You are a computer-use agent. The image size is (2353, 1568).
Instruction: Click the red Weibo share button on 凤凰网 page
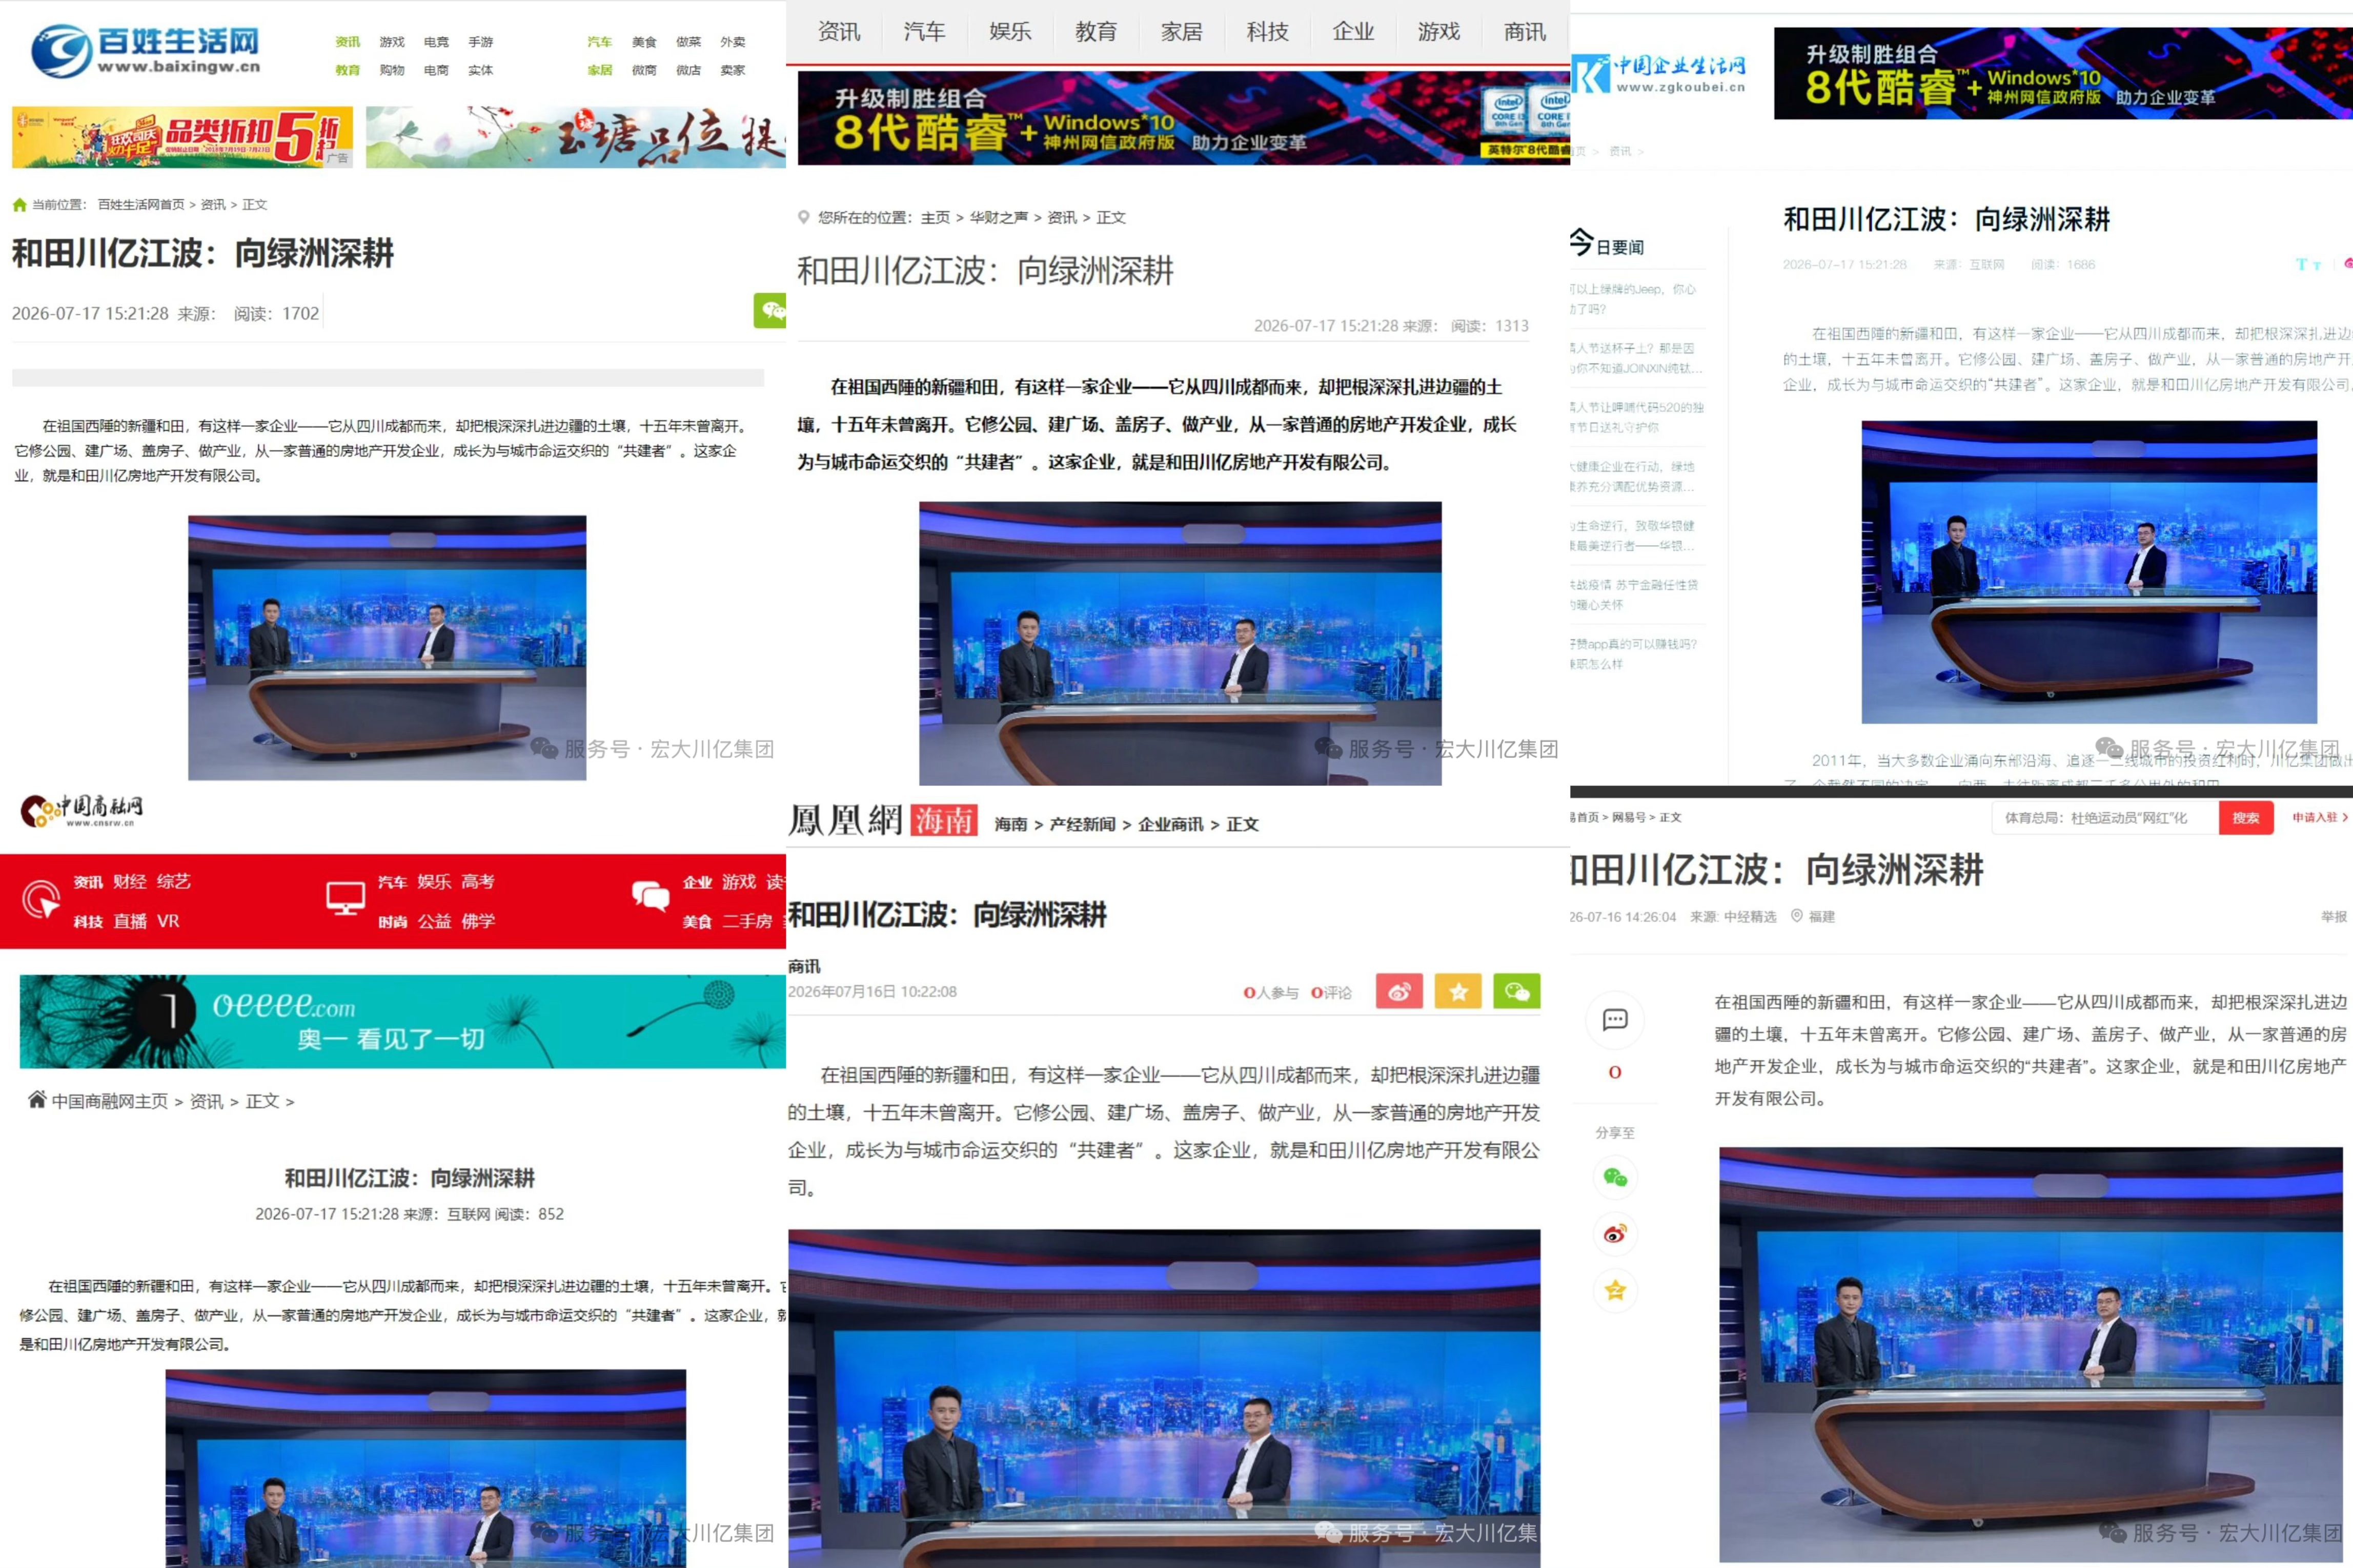click(x=1398, y=991)
